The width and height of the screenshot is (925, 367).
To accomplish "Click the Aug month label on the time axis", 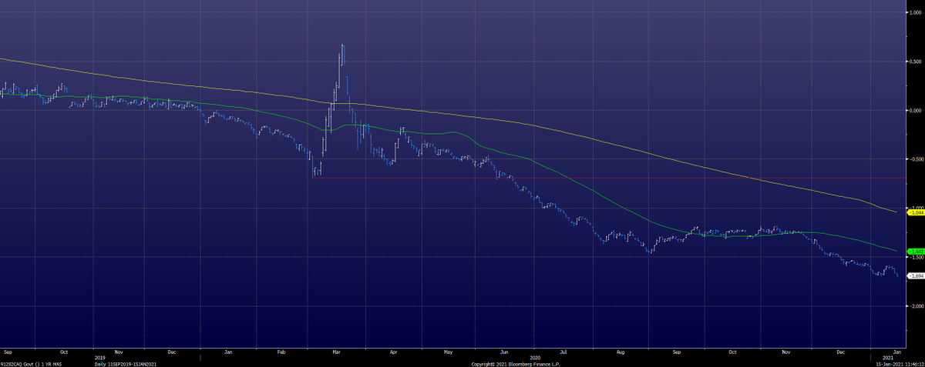I will pos(621,352).
